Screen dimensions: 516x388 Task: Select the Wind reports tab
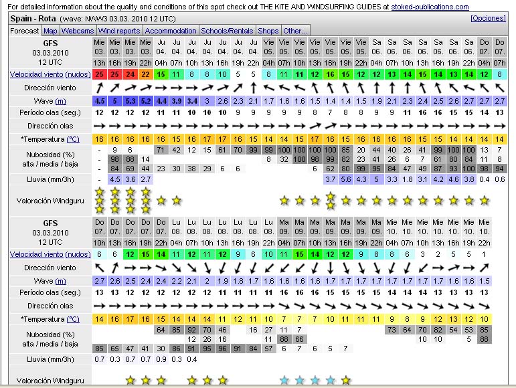[119, 31]
